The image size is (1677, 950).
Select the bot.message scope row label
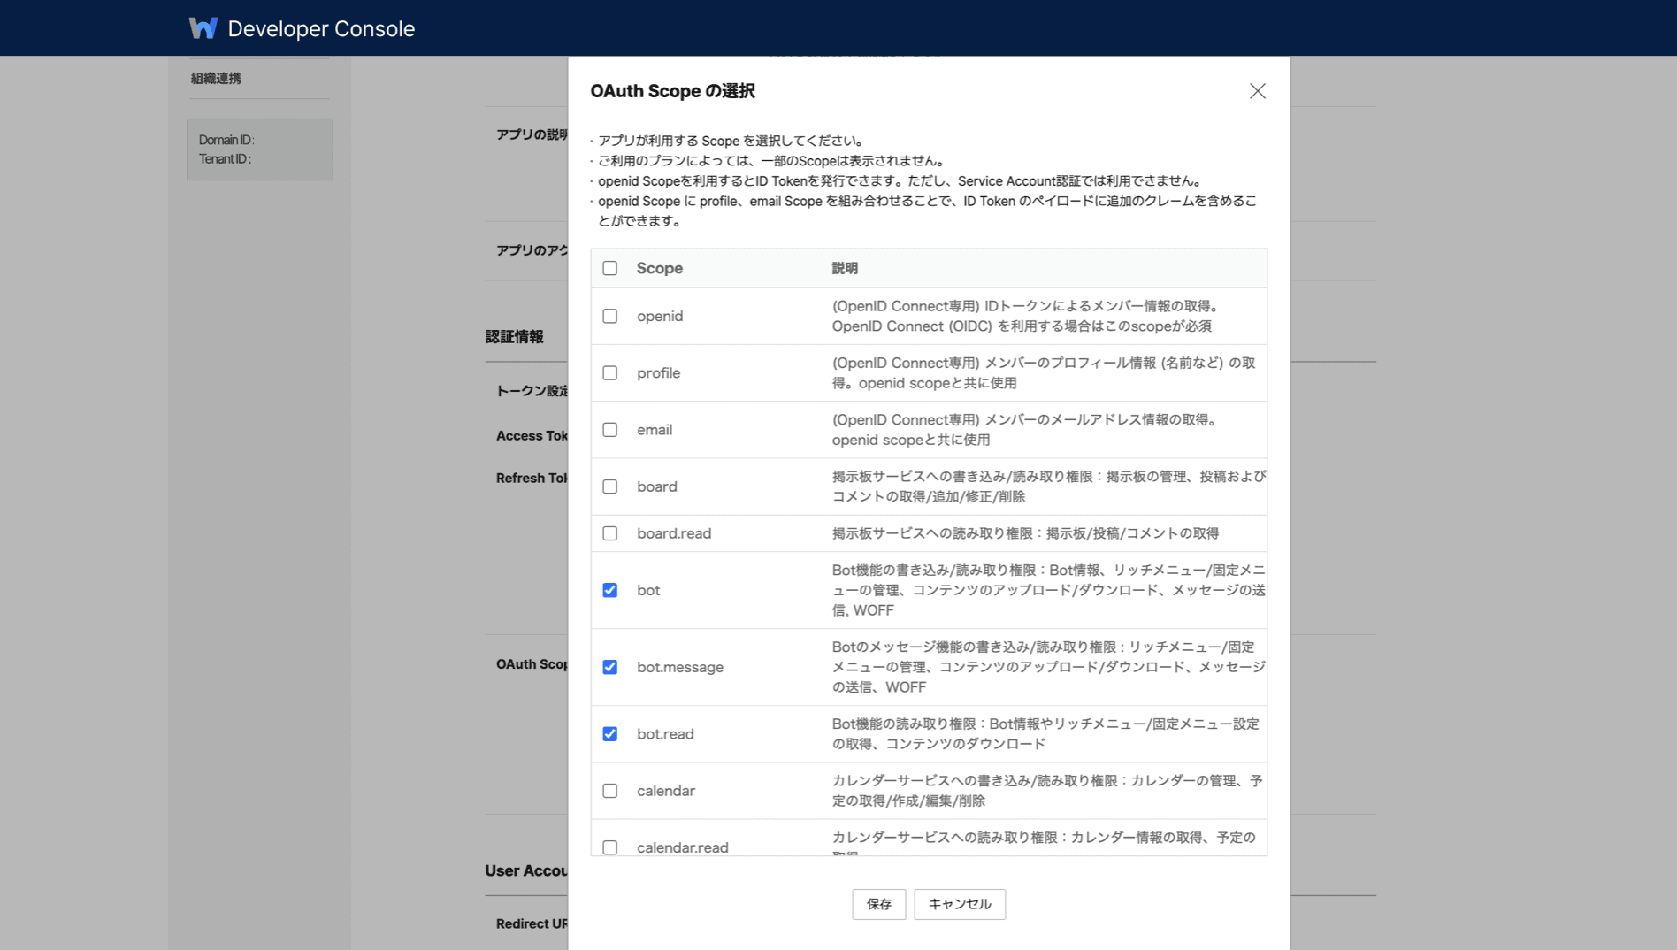coord(680,667)
